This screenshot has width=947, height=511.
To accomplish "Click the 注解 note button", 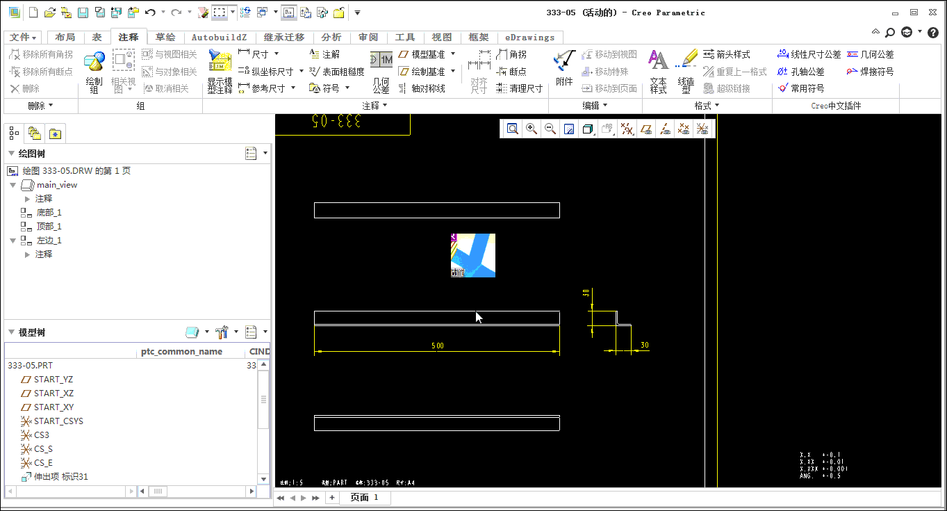I will pyautogui.click(x=324, y=54).
